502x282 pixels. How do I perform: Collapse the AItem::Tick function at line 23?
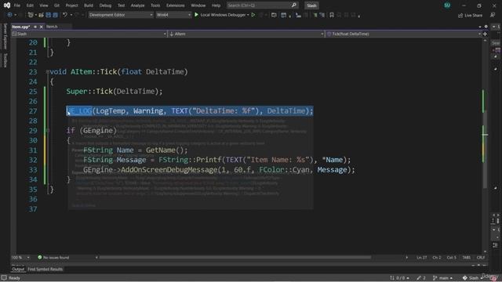pos(48,72)
